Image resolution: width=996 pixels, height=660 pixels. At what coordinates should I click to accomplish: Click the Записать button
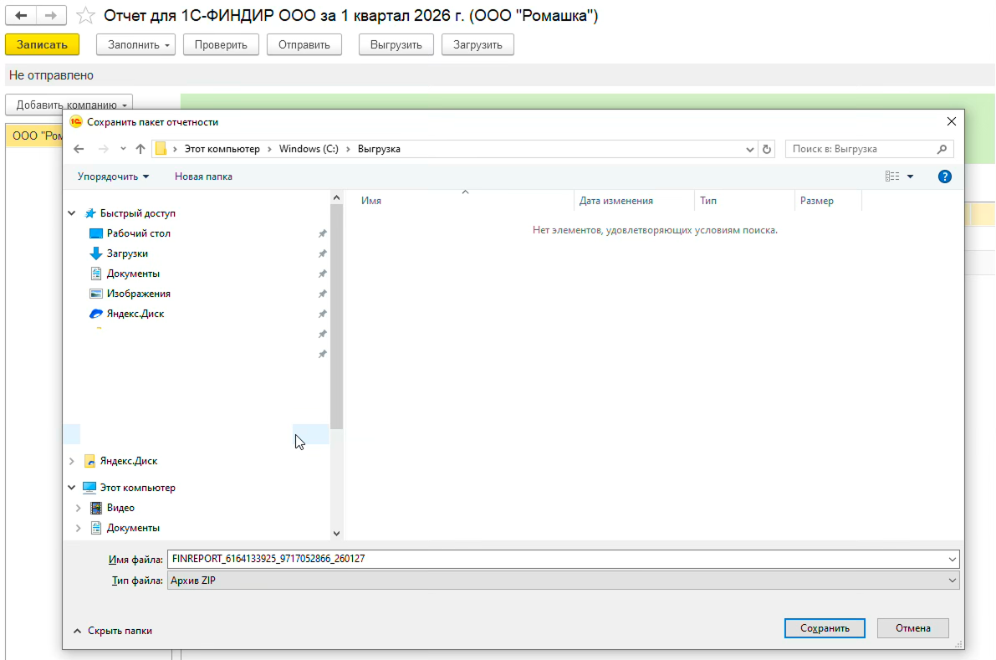tap(42, 45)
